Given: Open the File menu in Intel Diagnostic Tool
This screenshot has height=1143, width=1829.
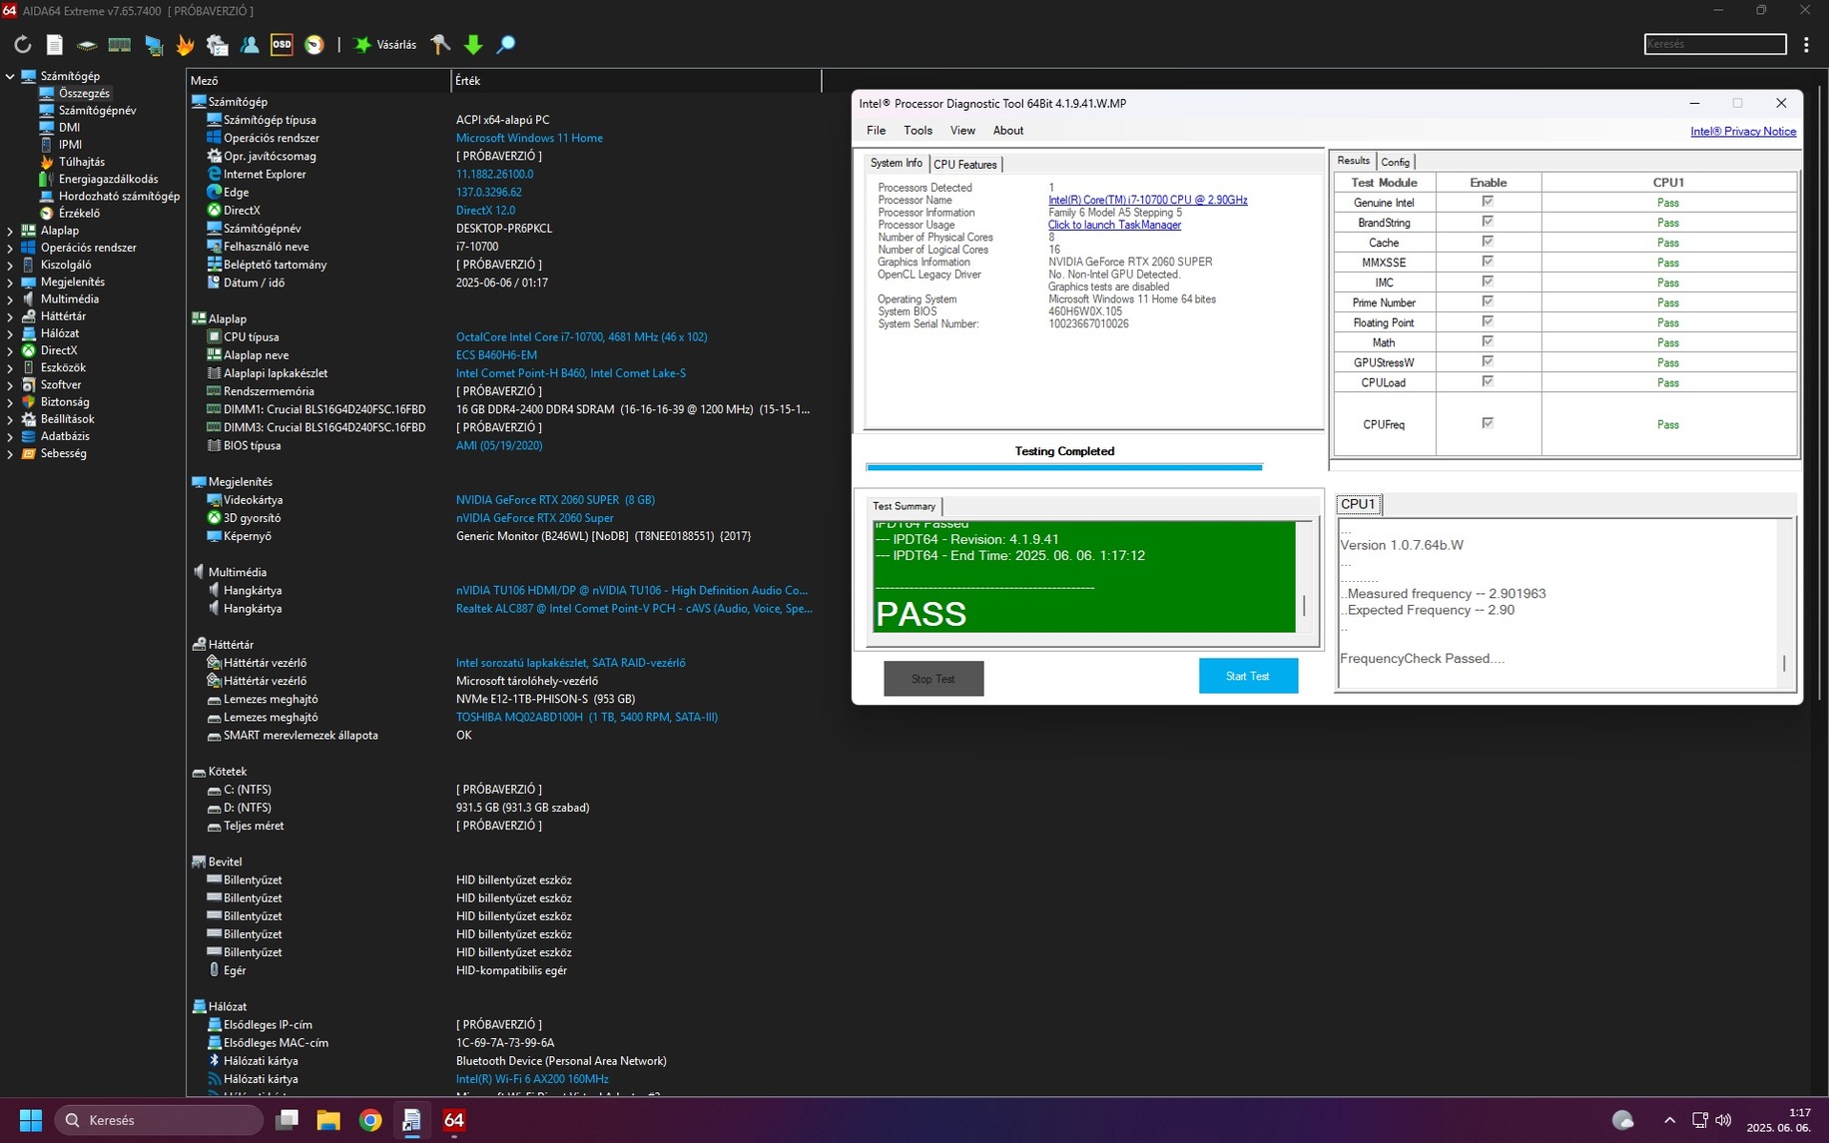Looking at the screenshot, I should click(876, 131).
